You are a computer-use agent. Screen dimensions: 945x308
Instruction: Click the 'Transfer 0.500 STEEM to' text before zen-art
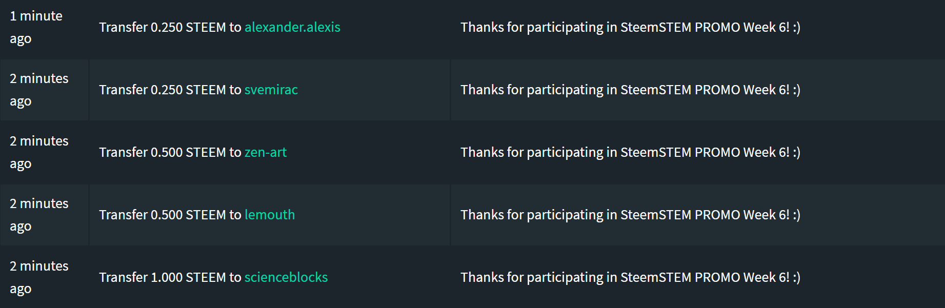click(170, 152)
